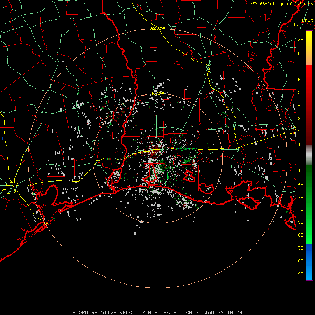Click the Storm Relative Velocity caption
Viewport: 315px width, 315px height.
coord(157,313)
